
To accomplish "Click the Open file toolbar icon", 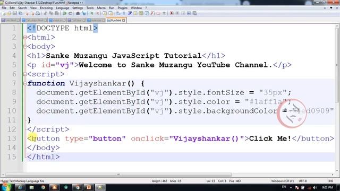I will pos(9,13).
